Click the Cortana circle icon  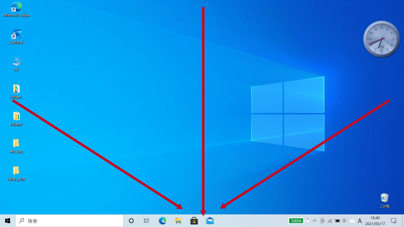[x=131, y=221]
